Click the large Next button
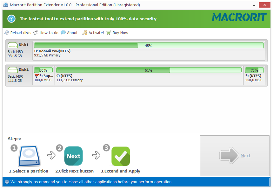Screen dimensions: 273x189 click(235, 155)
